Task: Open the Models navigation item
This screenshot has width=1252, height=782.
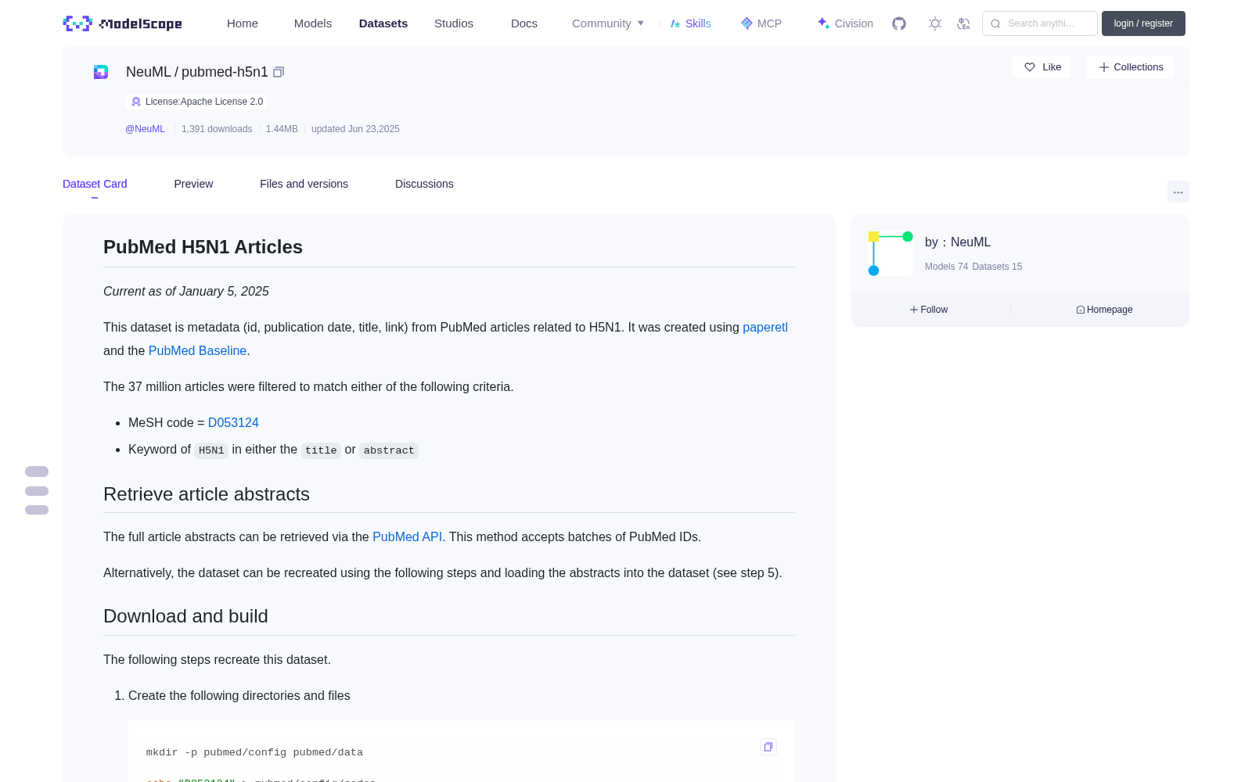Action: coord(313,23)
